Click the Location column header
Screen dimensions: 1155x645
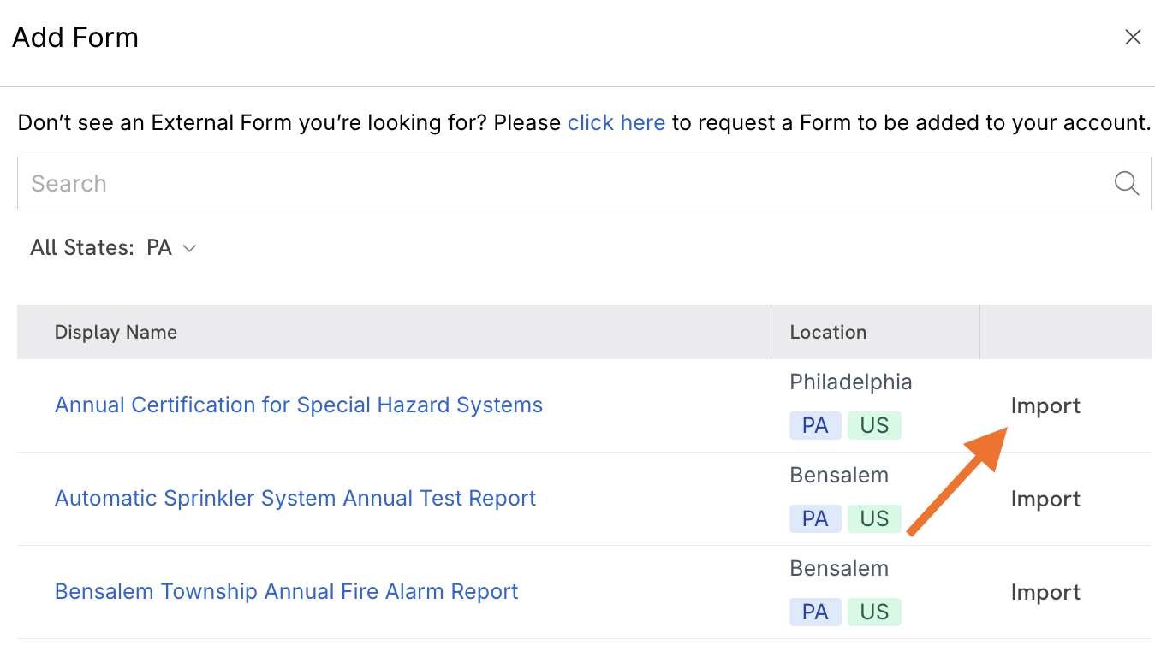(828, 332)
